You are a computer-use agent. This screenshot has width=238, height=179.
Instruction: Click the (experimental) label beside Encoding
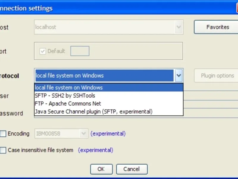108,134
